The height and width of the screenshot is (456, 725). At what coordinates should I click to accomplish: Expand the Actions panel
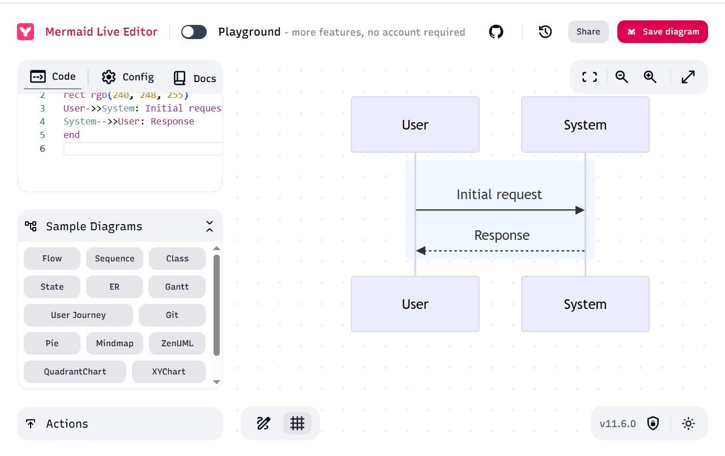tap(120, 424)
